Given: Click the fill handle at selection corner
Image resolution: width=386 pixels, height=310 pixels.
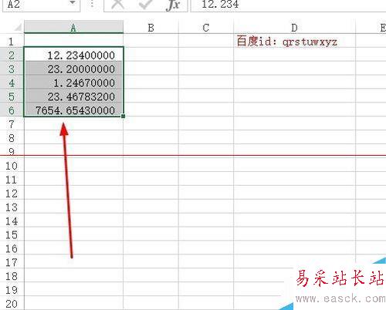Looking at the screenshot, I should click(123, 116).
